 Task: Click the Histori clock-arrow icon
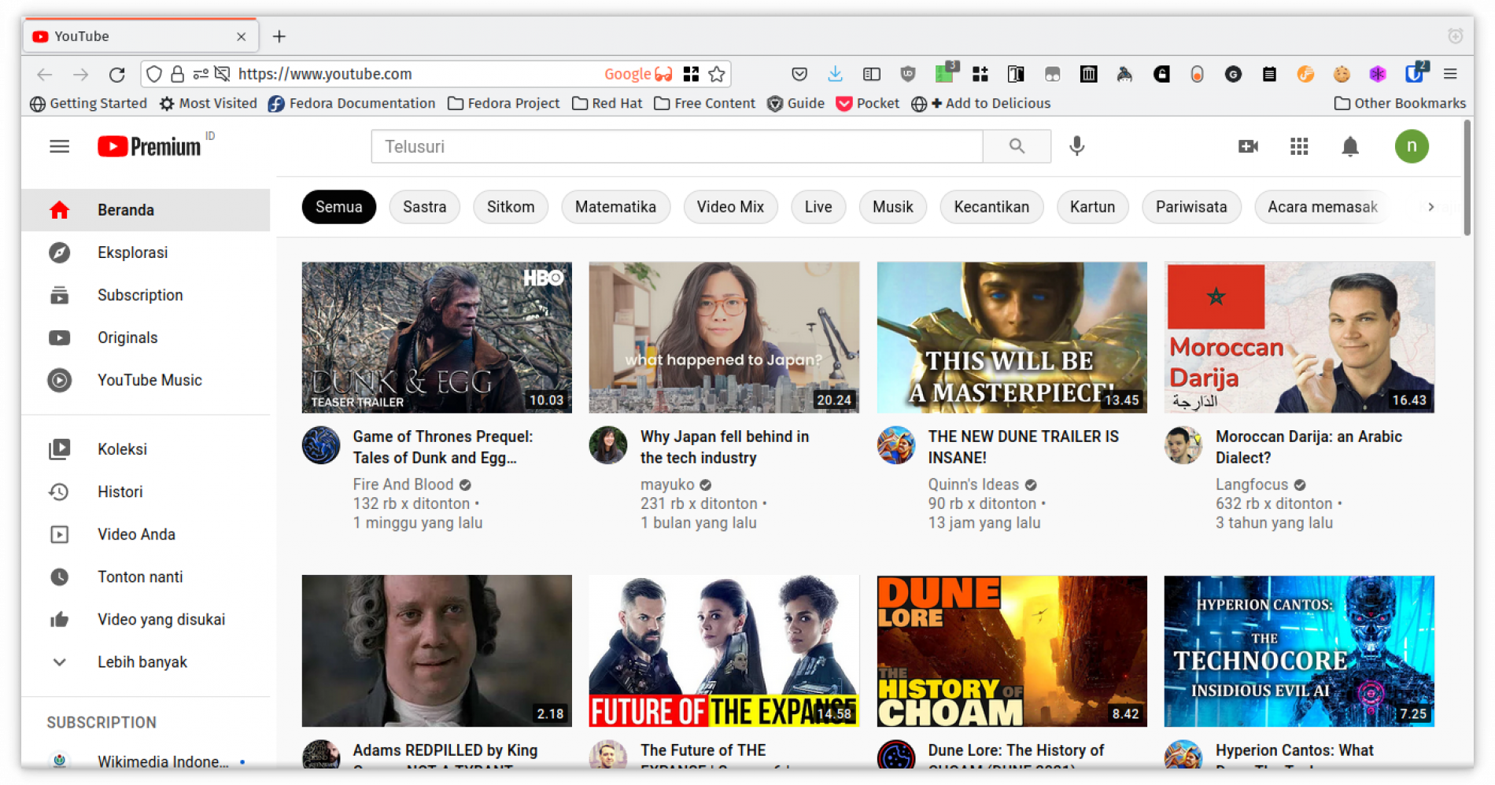point(60,492)
